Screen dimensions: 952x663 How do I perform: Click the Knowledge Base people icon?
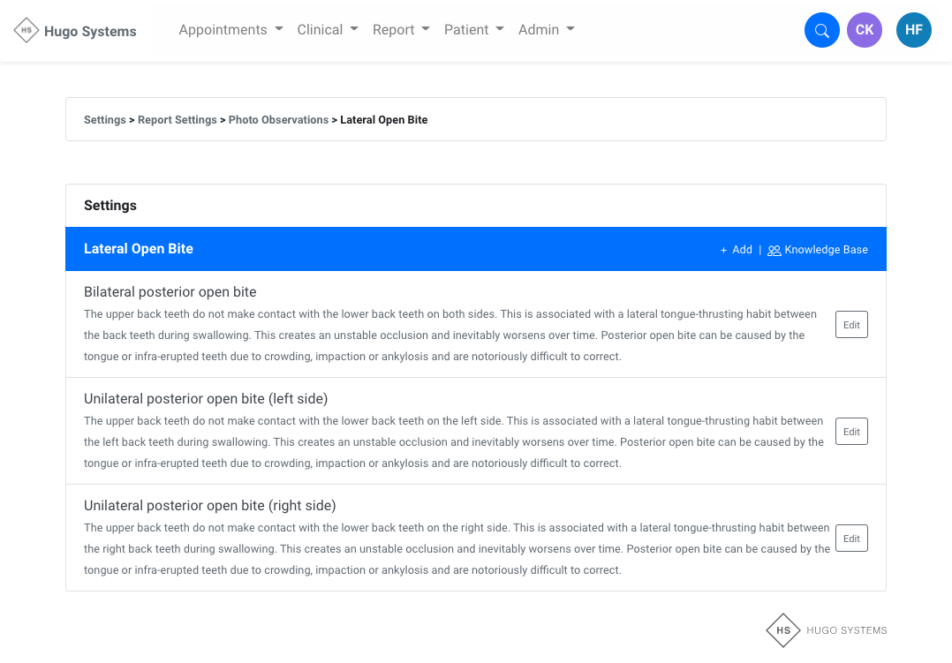(x=774, y=251)
